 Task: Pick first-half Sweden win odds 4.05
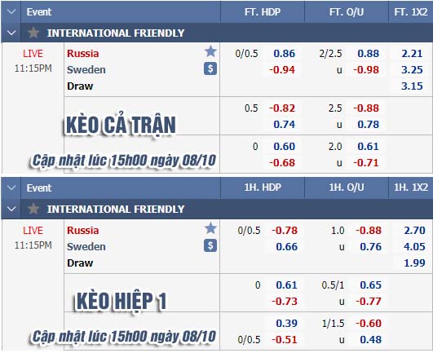414,246
